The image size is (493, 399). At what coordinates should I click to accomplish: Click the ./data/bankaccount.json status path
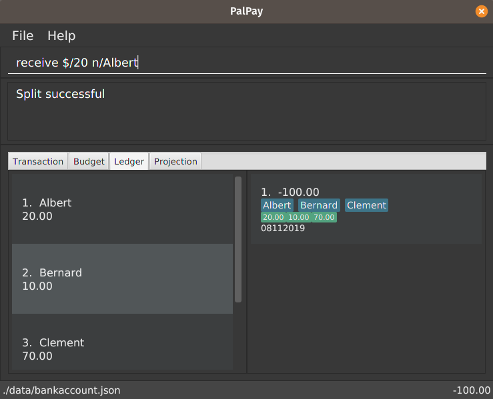61,390
